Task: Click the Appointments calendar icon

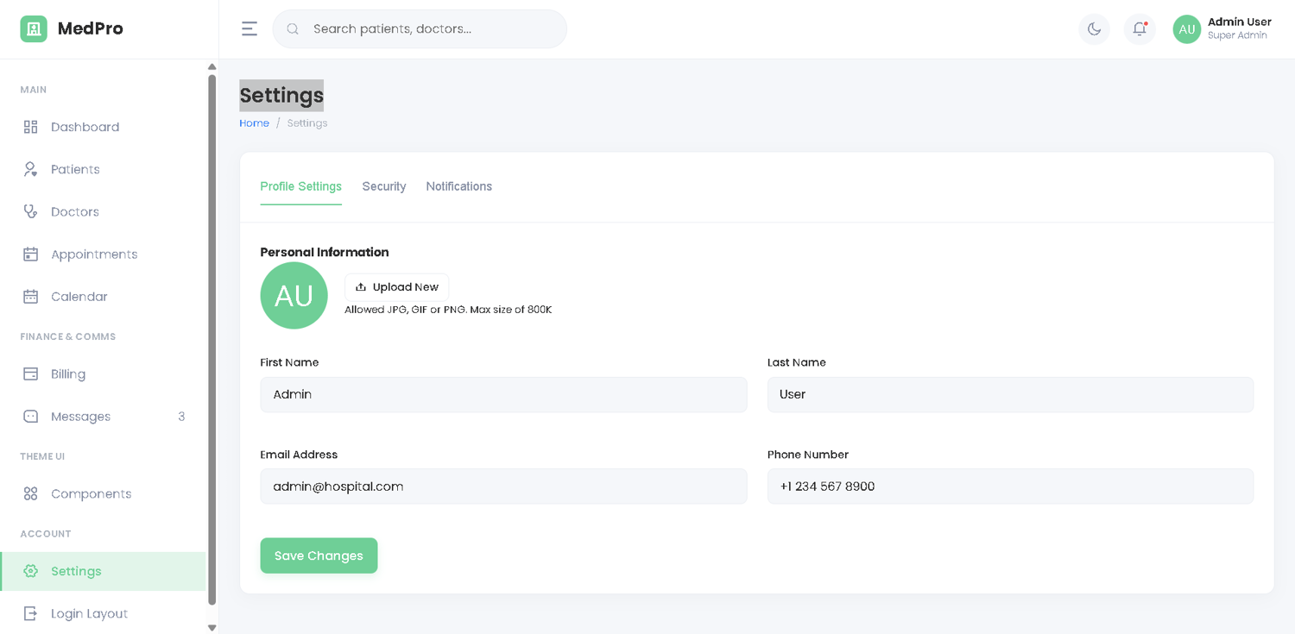Action: [x=31, y=254]
